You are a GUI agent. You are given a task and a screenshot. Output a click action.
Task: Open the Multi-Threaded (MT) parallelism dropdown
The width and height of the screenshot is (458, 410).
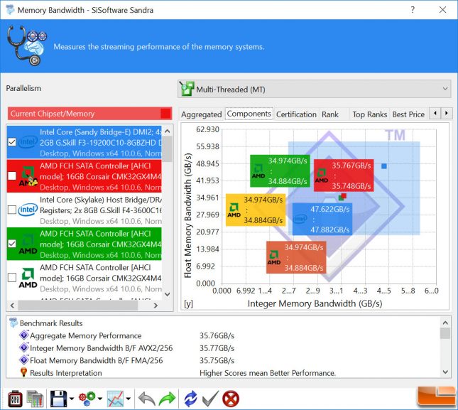tap(315, 89)
